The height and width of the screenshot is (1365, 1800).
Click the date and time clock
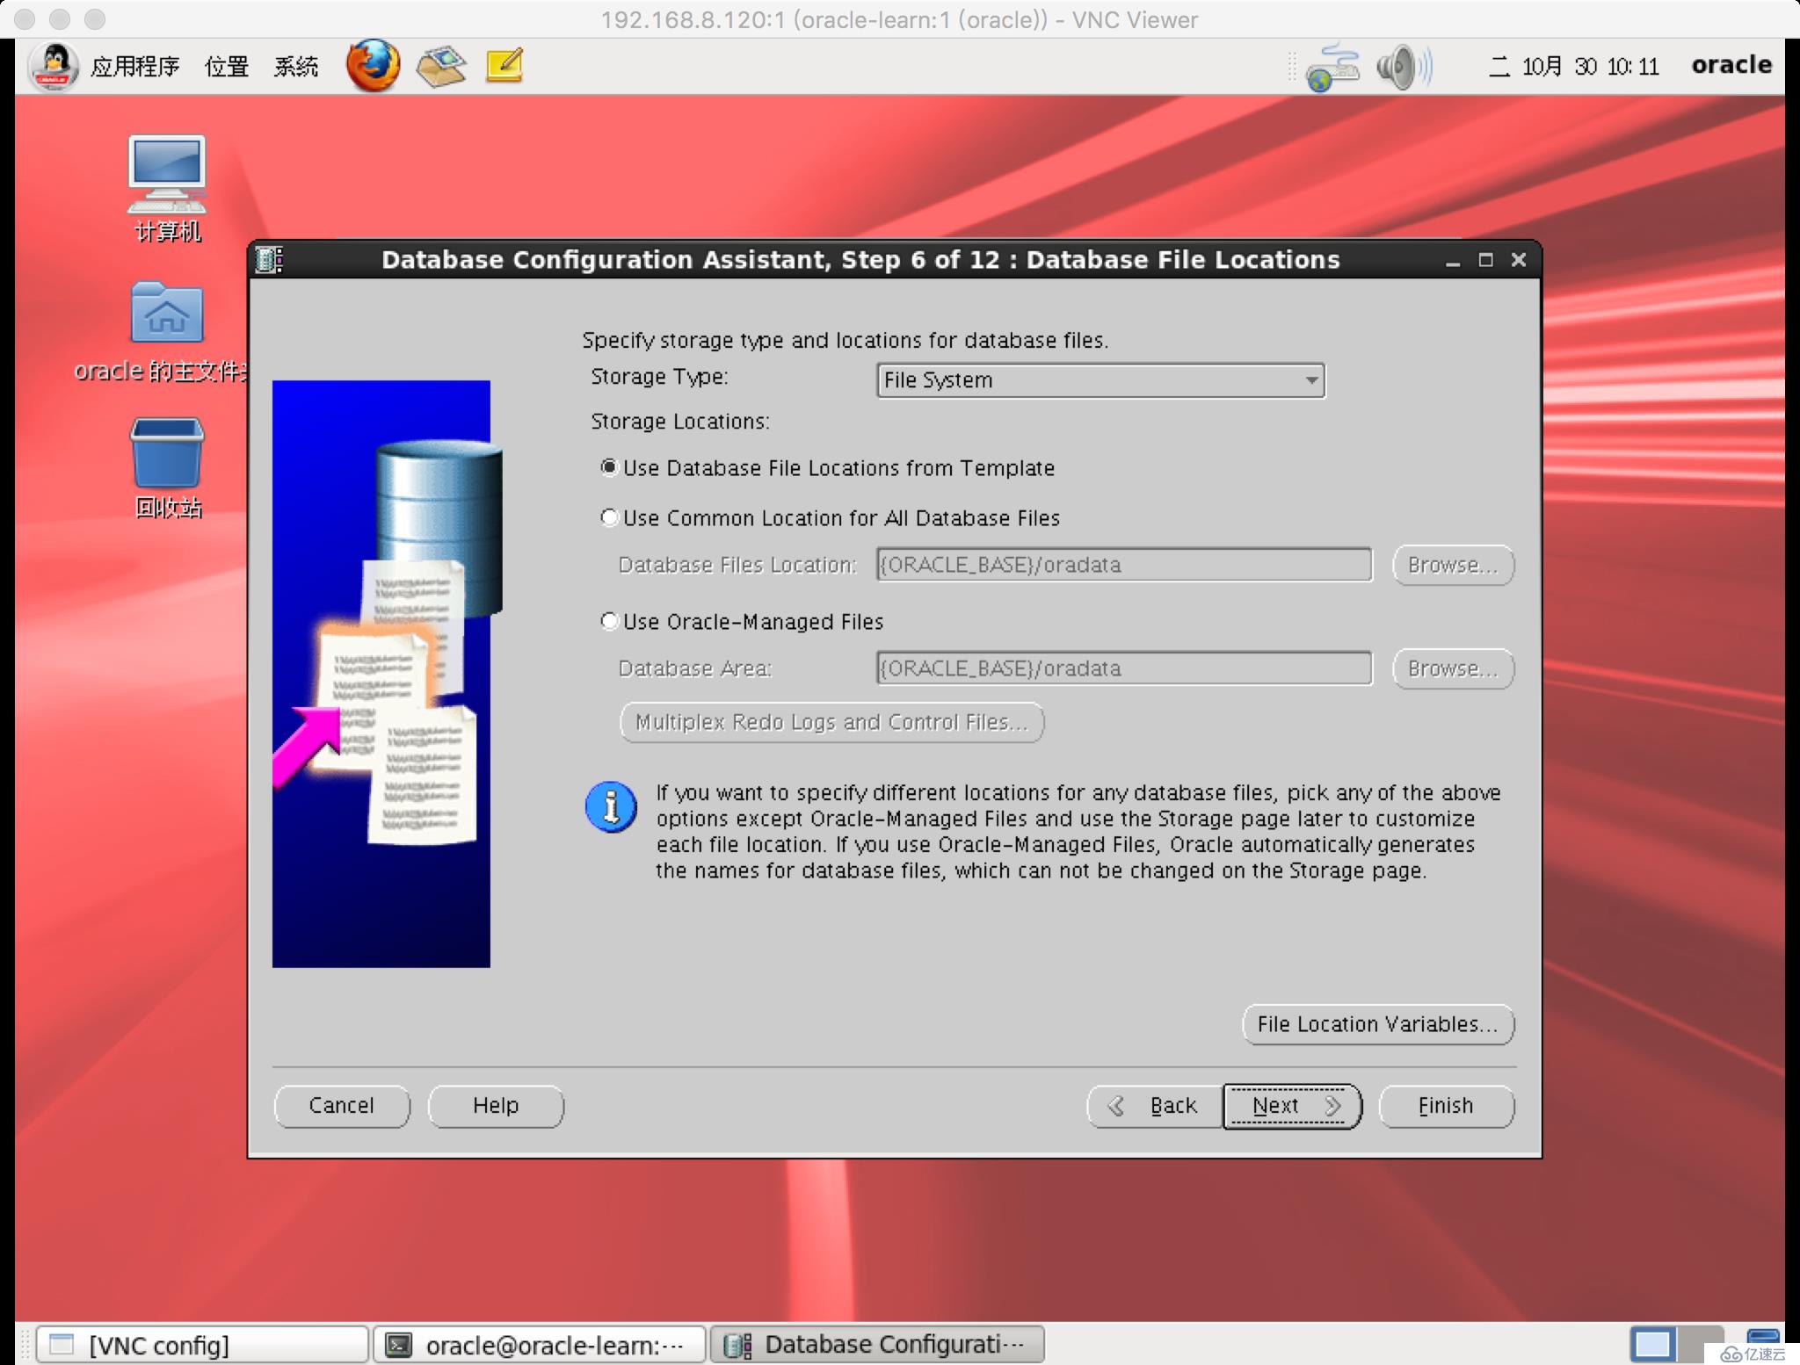1573,67
